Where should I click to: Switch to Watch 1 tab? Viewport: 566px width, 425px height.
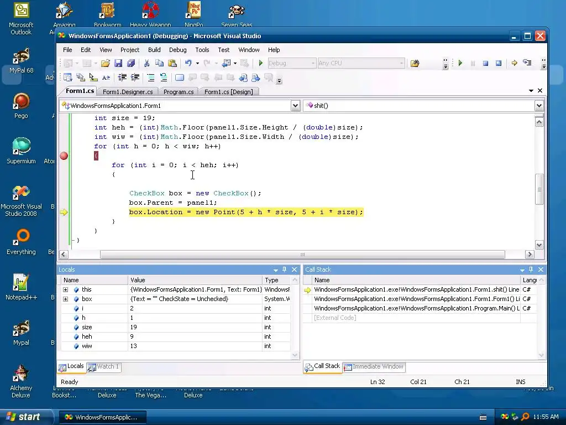103,366
